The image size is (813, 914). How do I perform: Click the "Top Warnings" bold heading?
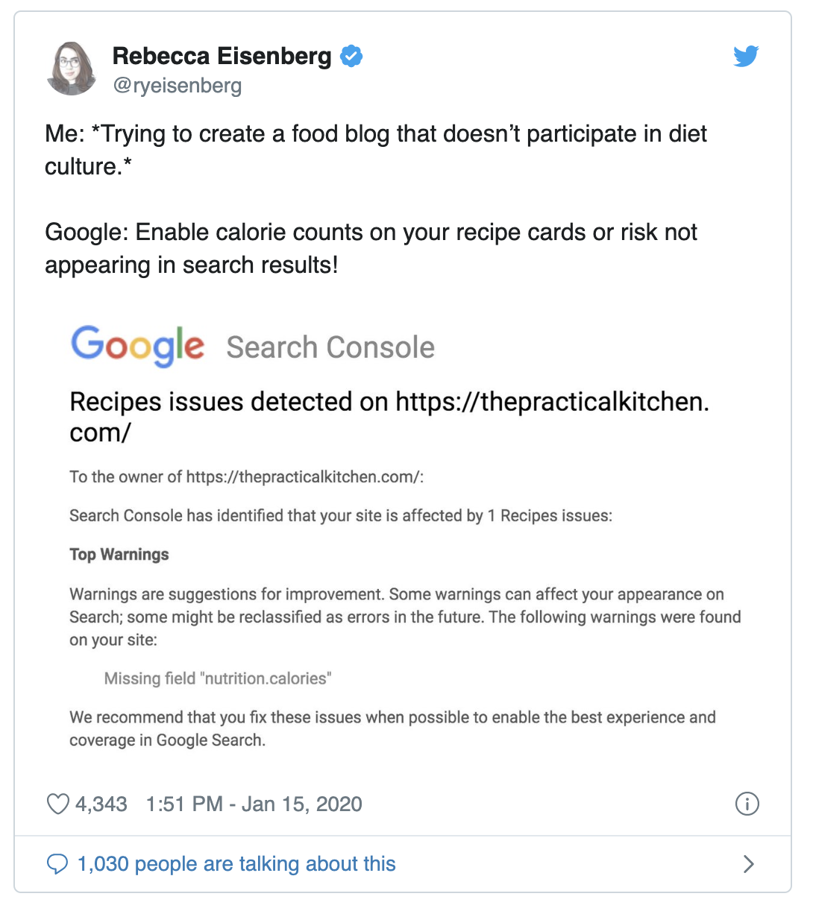tap(119, 555)
